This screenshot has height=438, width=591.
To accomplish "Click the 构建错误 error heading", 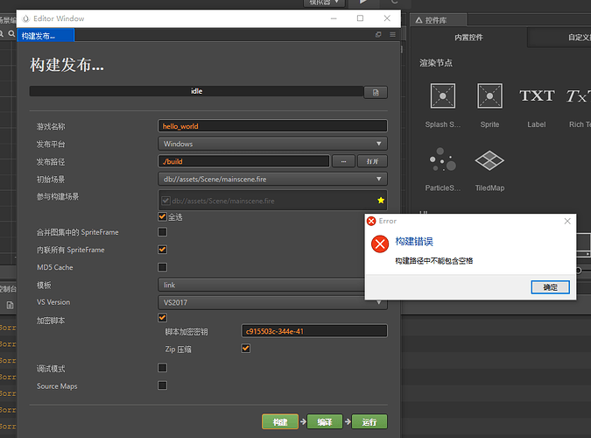I will point(414,242).
